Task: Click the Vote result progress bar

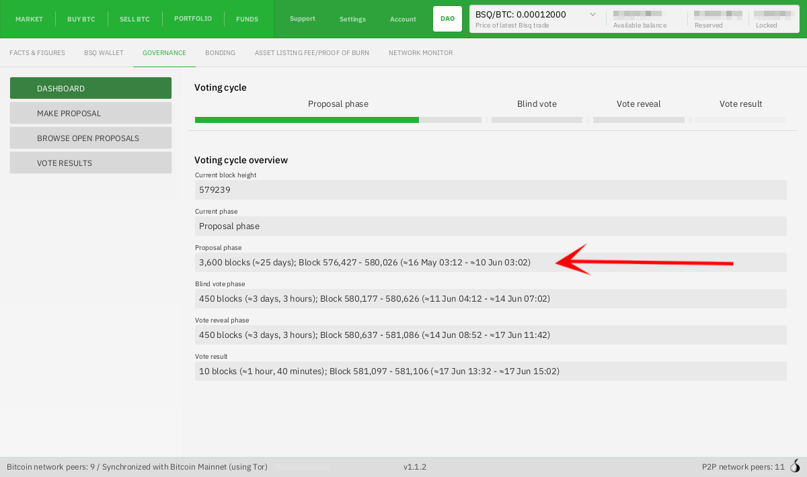Action: pos(741,120)
